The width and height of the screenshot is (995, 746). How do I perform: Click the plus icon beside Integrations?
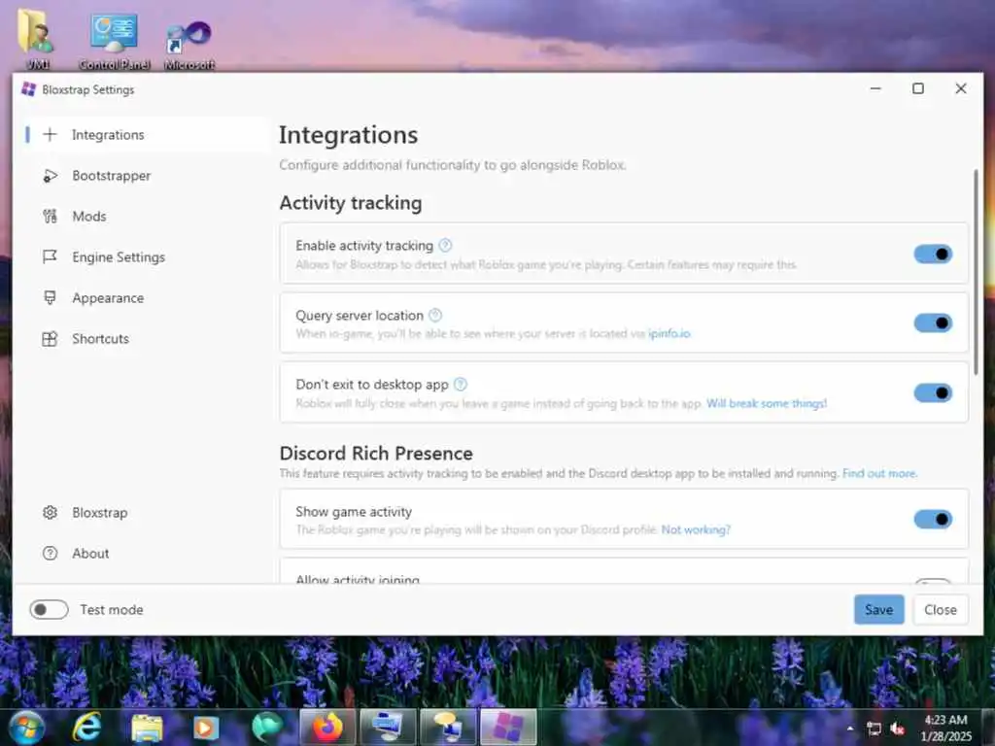coord(50,134)
